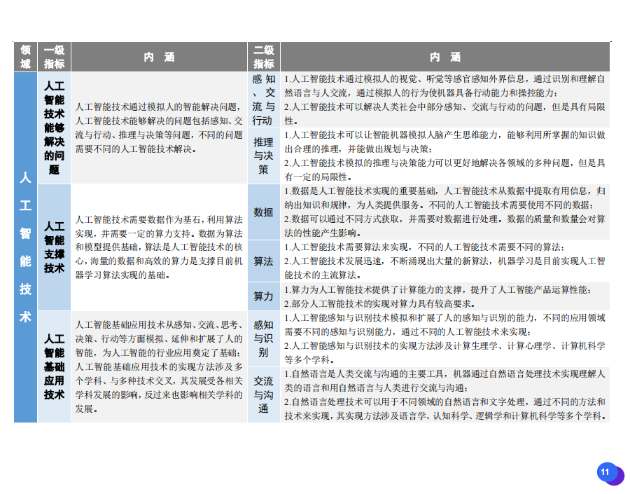Click the 感知、交流与行动 secondary indicator cell

point(263,100)
